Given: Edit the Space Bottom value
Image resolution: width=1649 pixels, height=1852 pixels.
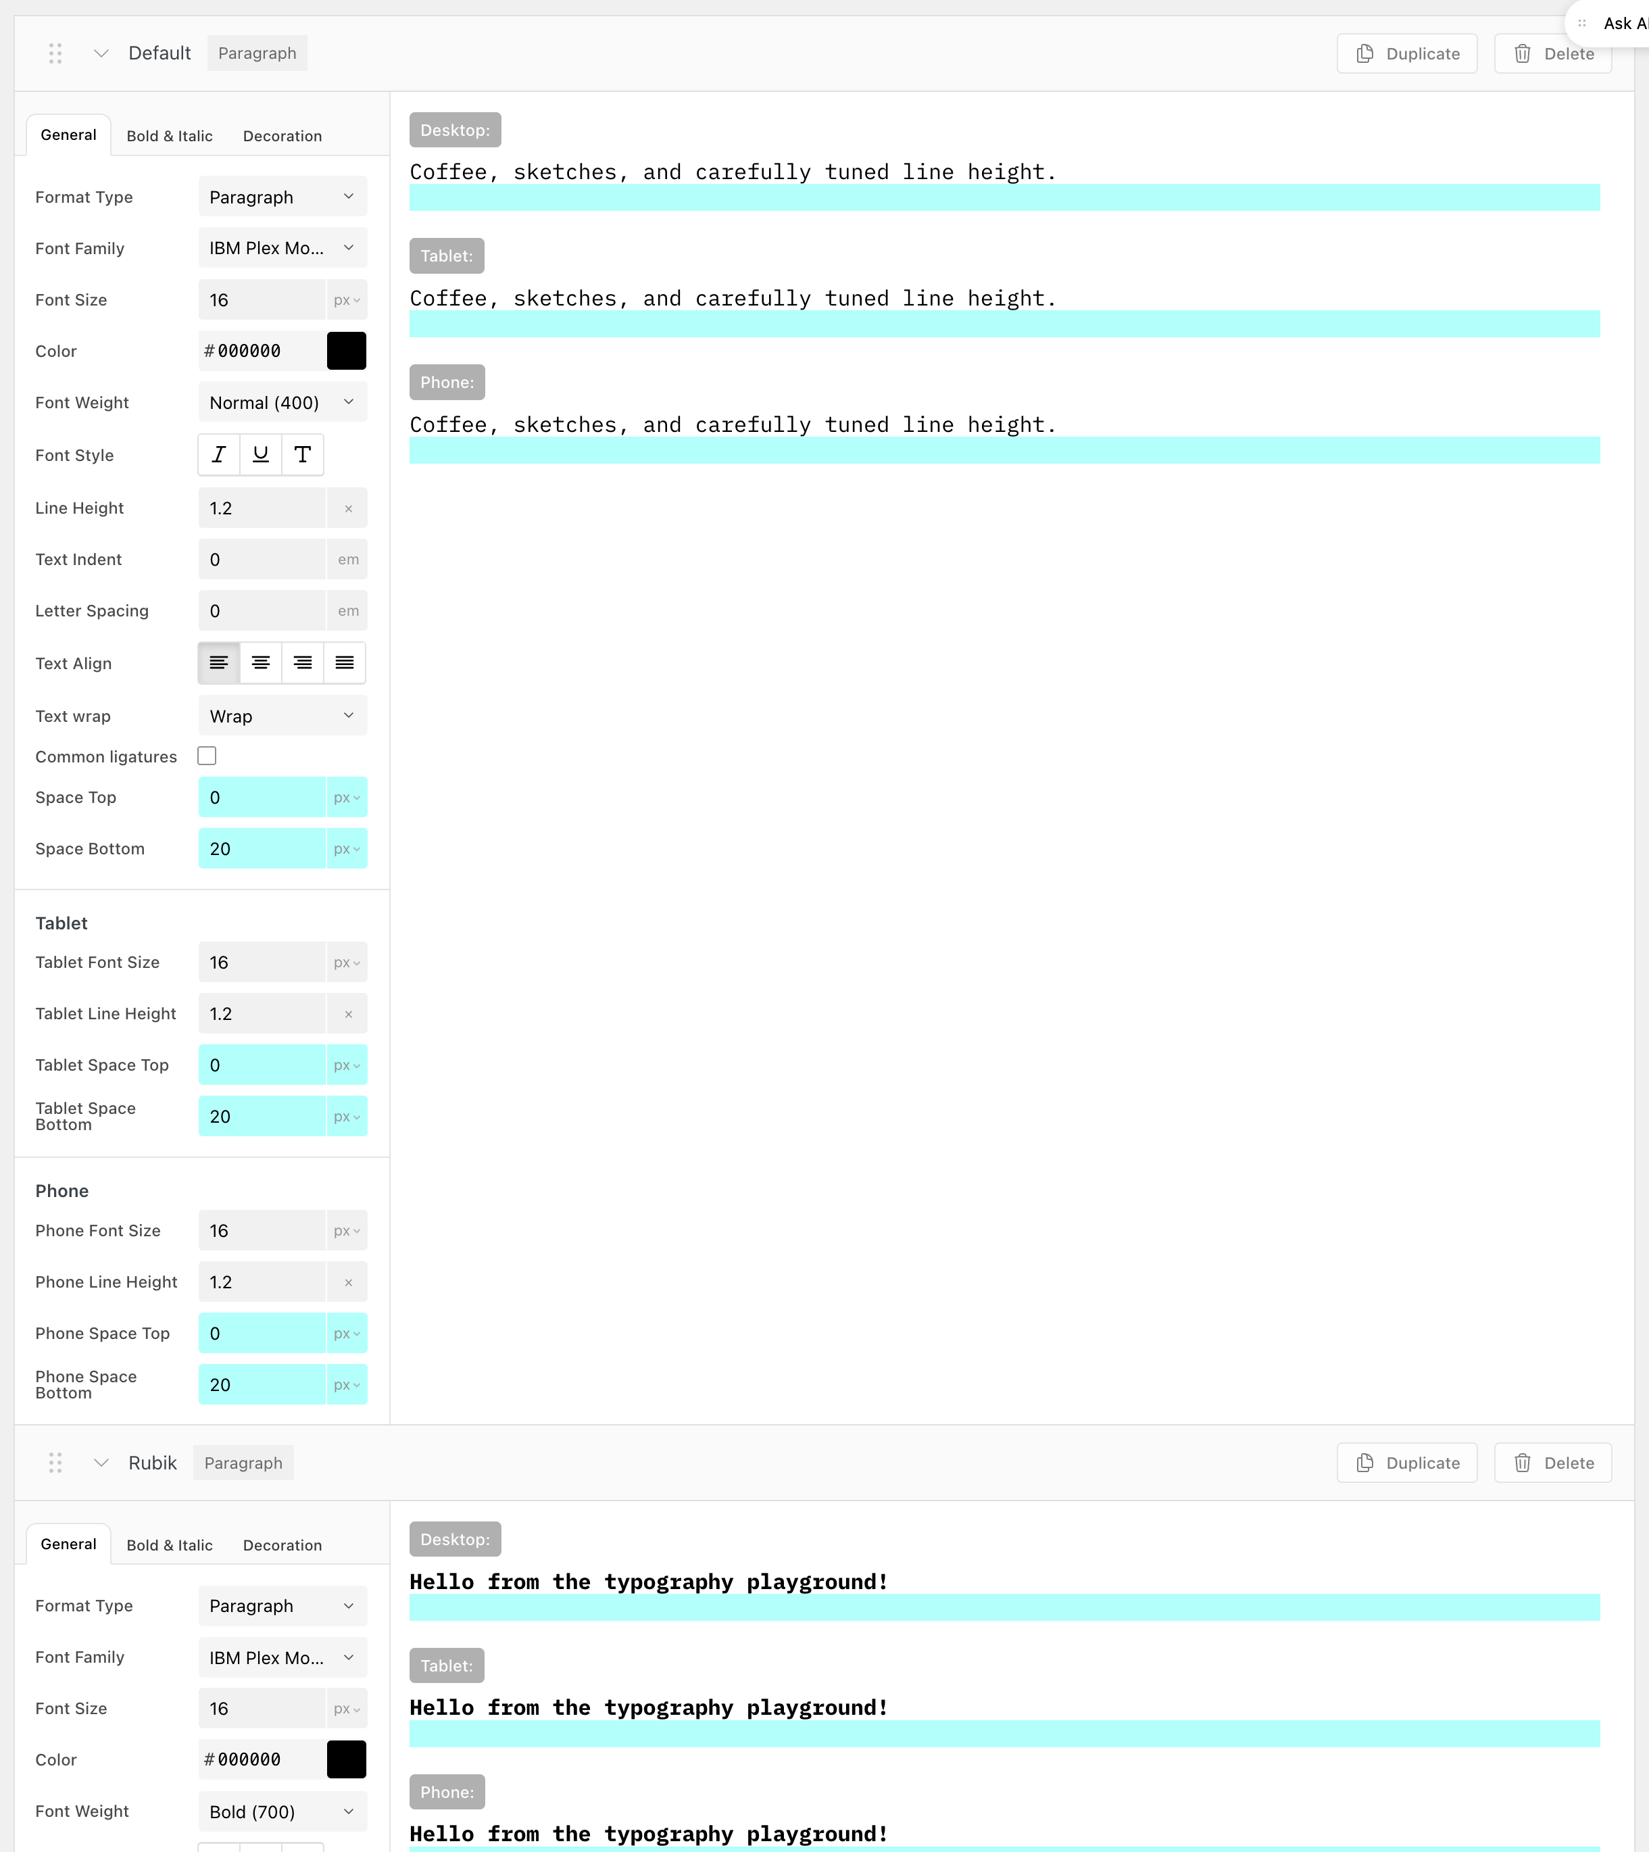Looking at the screenshot, I should coord(262,849).
